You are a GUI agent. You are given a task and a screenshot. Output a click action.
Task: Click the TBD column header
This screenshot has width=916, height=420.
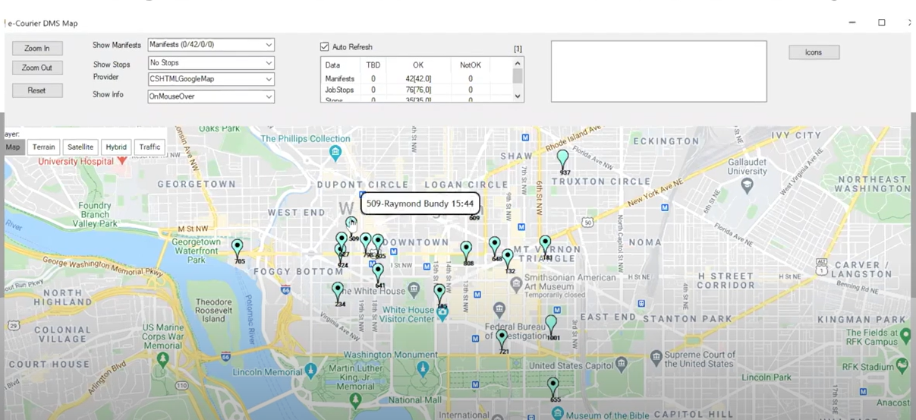point(373,65)
